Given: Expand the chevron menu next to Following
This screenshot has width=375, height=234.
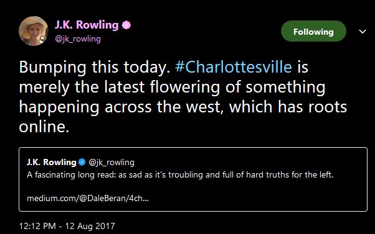Looking at the screenshot, I should point(363,31).
